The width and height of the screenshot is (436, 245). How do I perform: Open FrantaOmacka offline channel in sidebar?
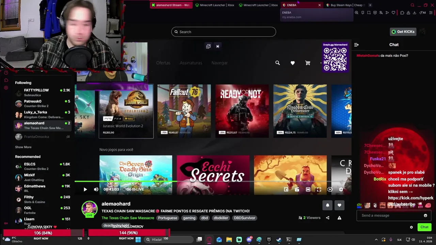pos(42,137)
